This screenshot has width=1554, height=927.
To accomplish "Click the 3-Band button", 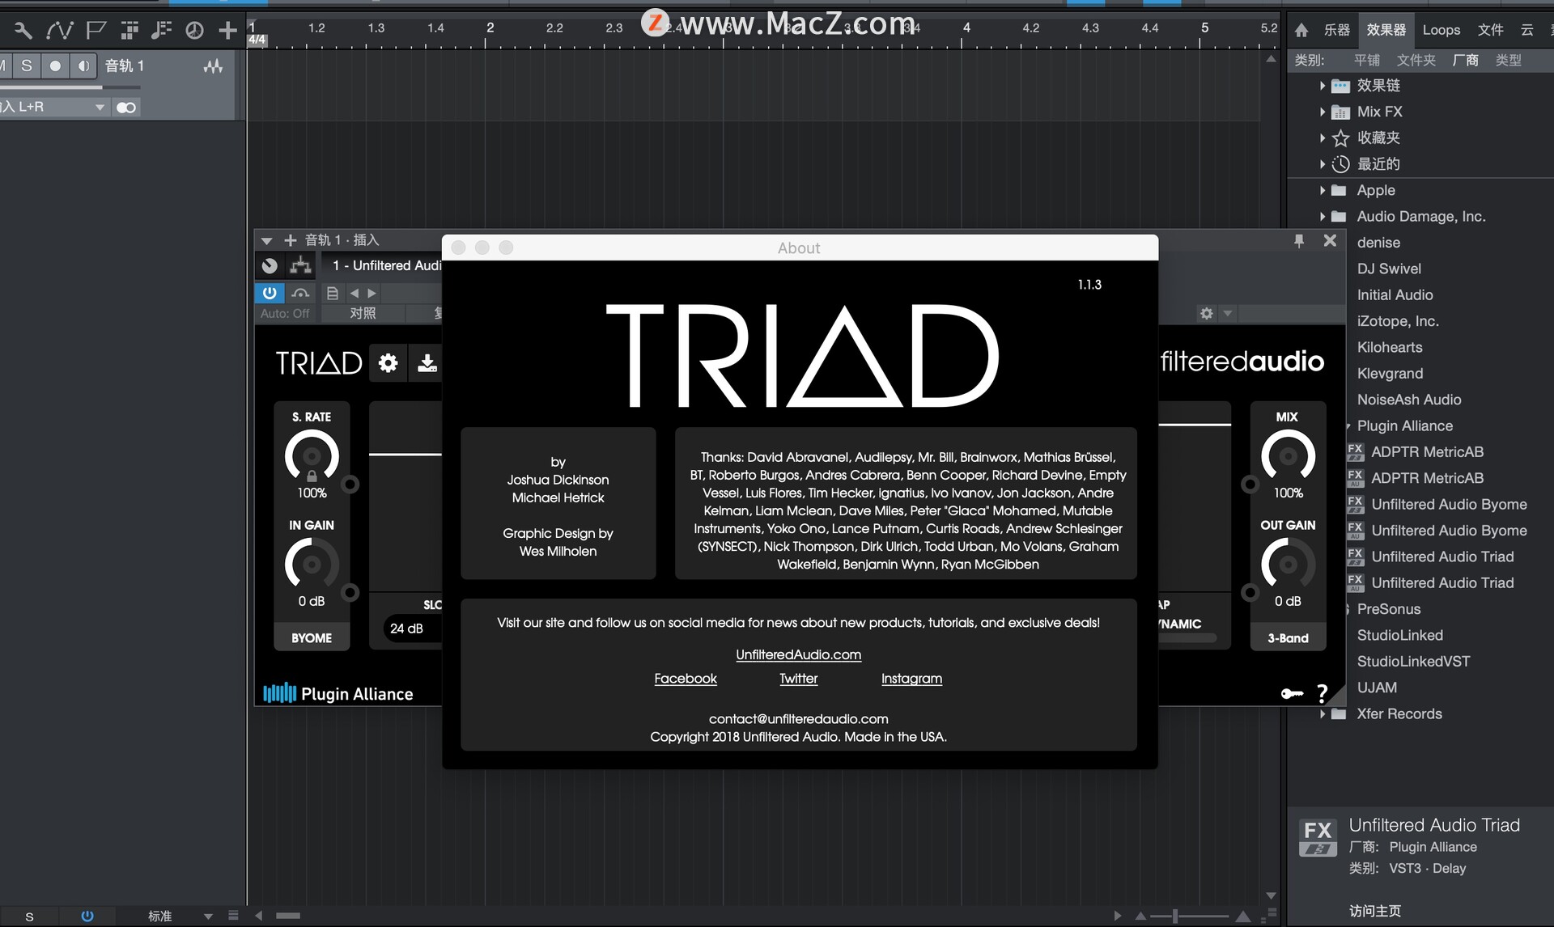I will 1288,637.
